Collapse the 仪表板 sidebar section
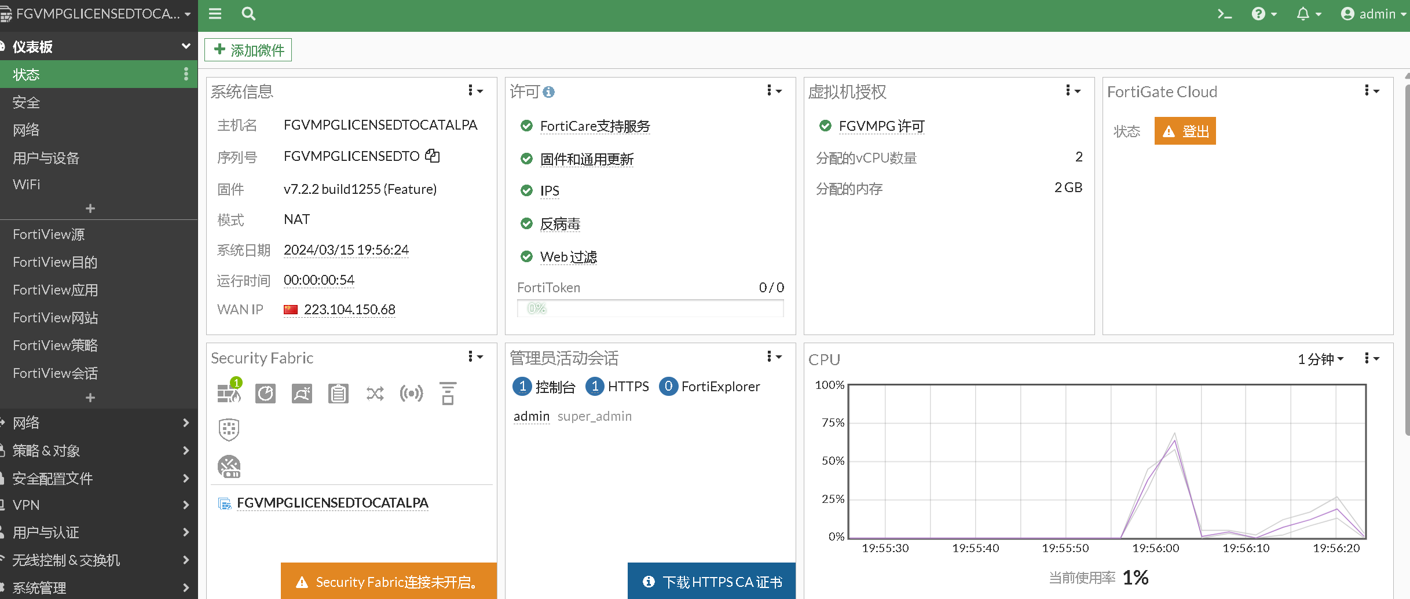The height and width of the screenshot is (599, 1410). tap(186, 46)
